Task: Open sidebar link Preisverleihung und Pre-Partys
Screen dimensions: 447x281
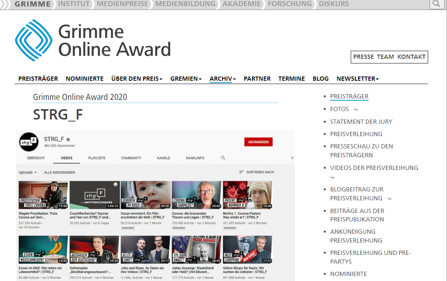Action: 371,257
